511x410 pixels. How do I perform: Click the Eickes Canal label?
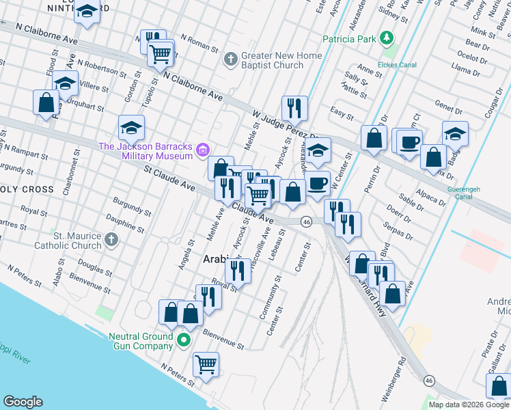pyautogui.click(x=397, y=65)
